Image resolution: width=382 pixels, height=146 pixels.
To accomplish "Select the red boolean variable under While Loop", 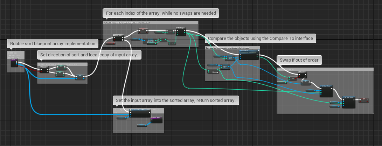I will pyautogui.click(x=110, y=43).
